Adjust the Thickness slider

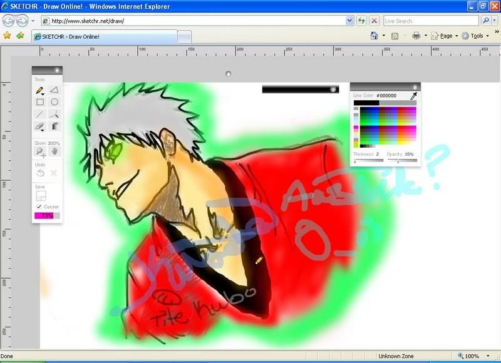[x=368, y=161]
